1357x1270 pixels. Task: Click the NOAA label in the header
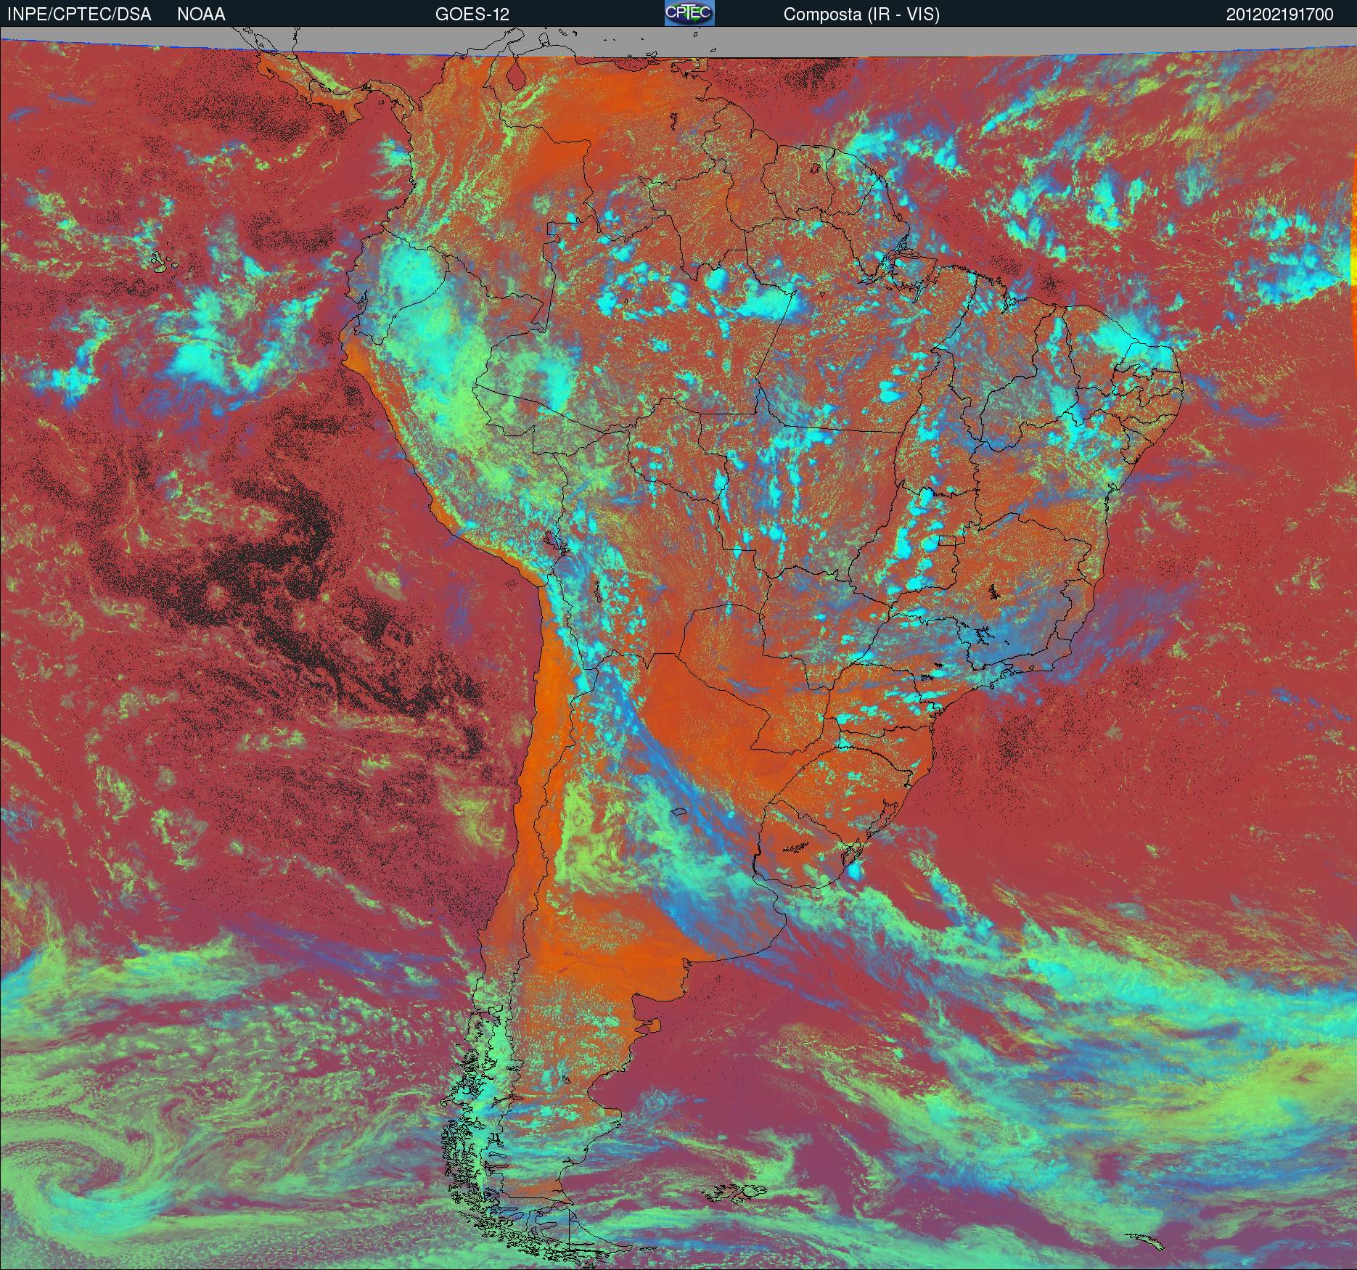click(201, 15)
